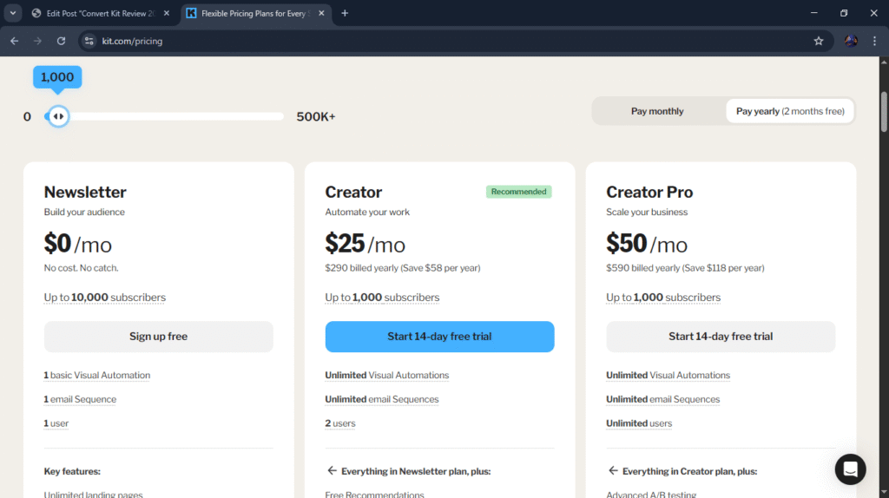889x498 pixels.
Task: Click 'Unlimited email Sequences' in Creator Pro
Action: 662,399
